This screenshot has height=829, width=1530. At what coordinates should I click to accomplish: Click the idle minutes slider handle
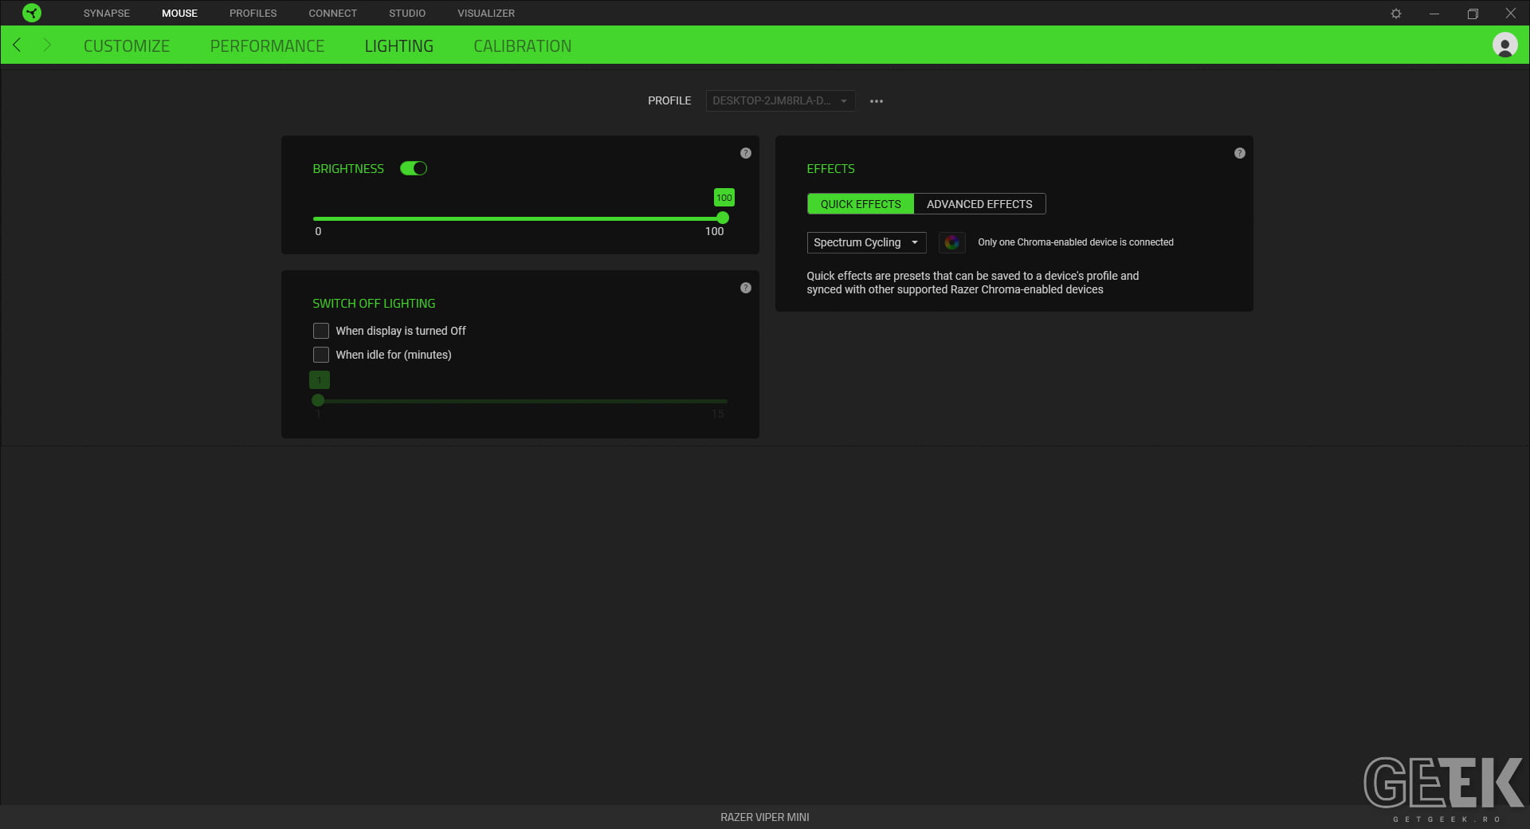(x=318, y=400)
